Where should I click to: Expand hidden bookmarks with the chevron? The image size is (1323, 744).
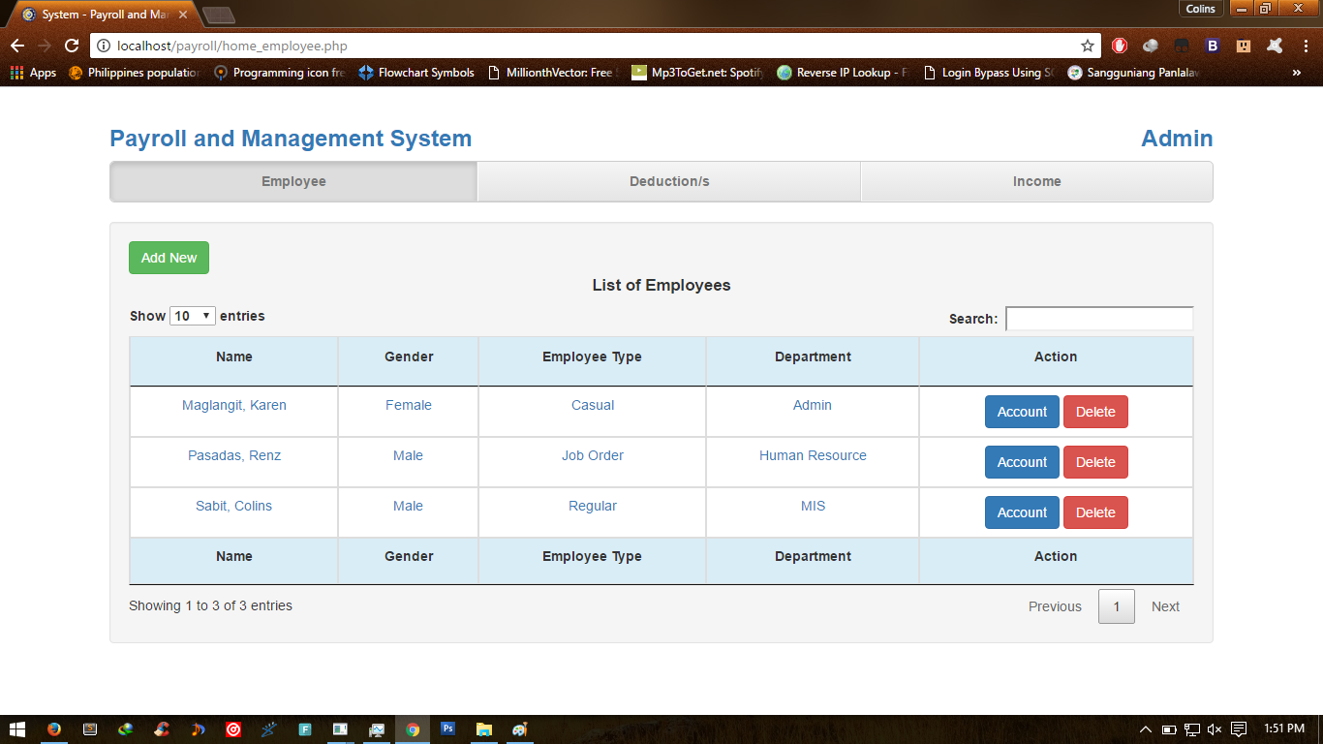[x=1297, y=72]
